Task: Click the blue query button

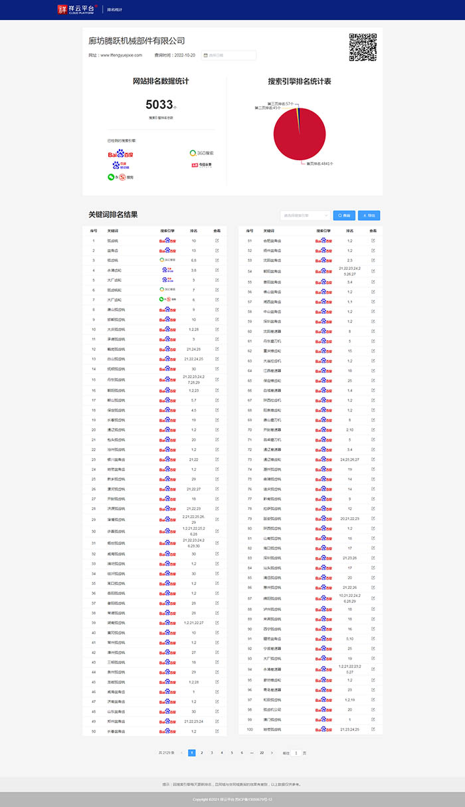Action: 344,215
